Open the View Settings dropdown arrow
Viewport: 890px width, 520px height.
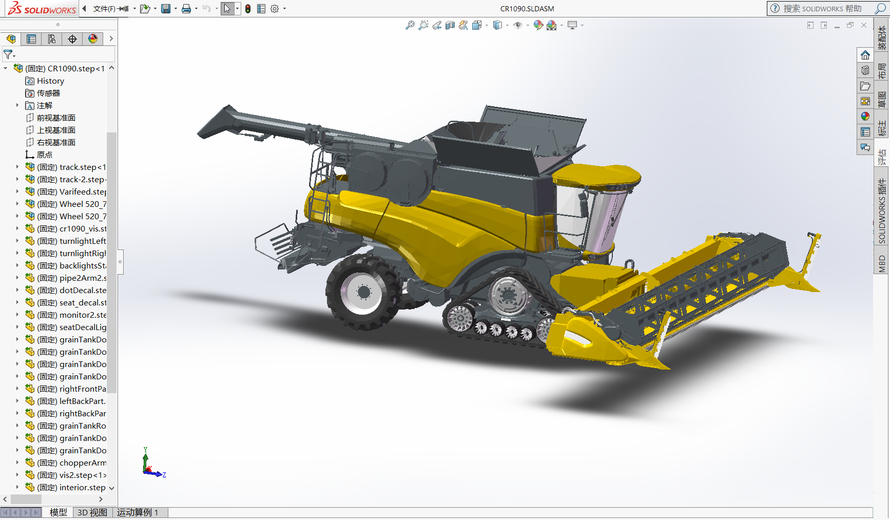pyautogui.click(x=582, y=25)
